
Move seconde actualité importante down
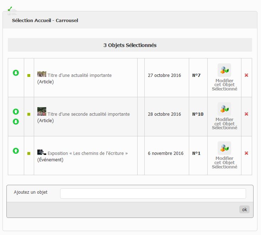16,122
